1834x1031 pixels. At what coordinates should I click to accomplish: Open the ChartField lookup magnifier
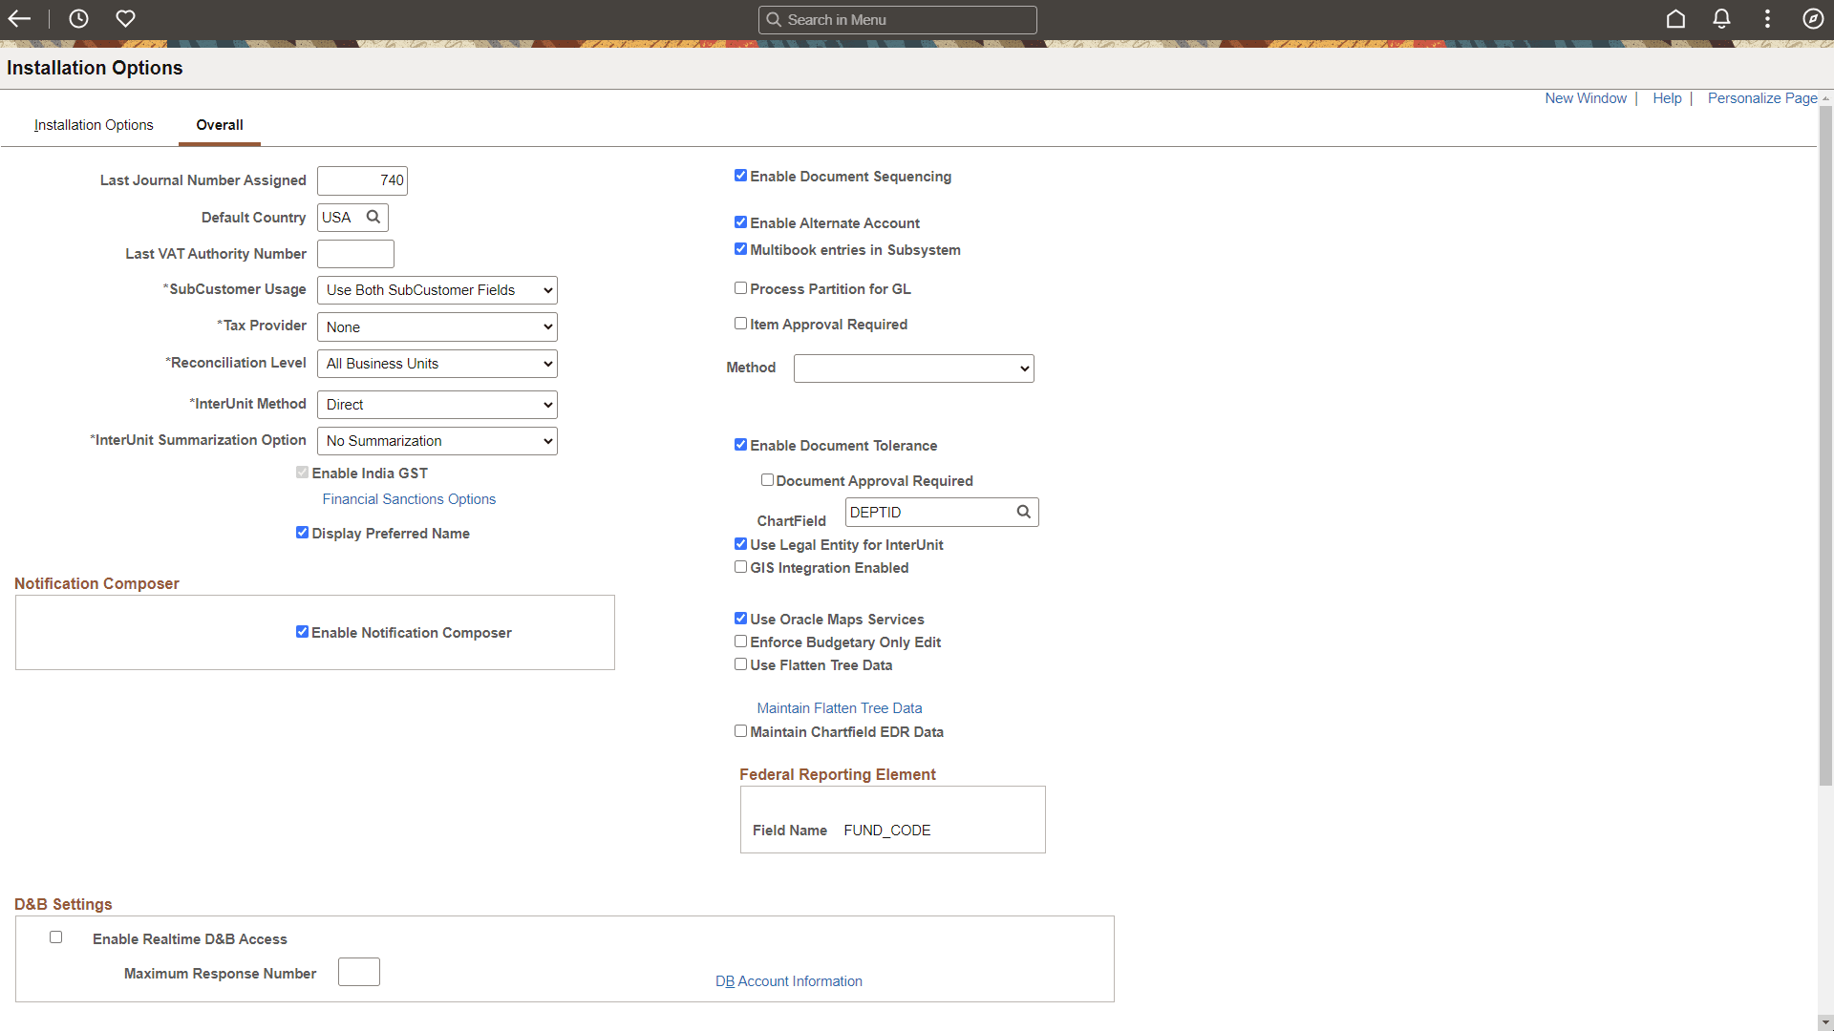(x=1022, y=512)
